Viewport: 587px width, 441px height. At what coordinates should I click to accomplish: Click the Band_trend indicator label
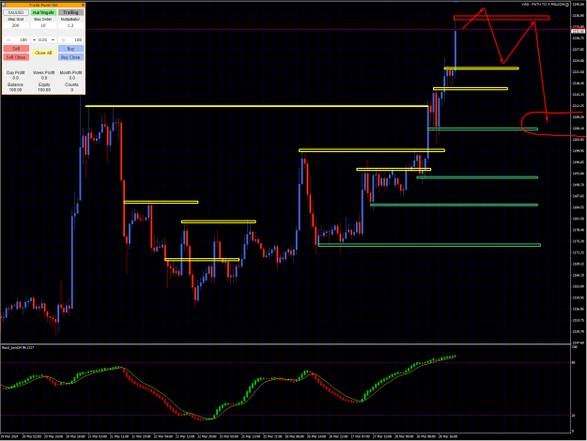coord(18,347)
